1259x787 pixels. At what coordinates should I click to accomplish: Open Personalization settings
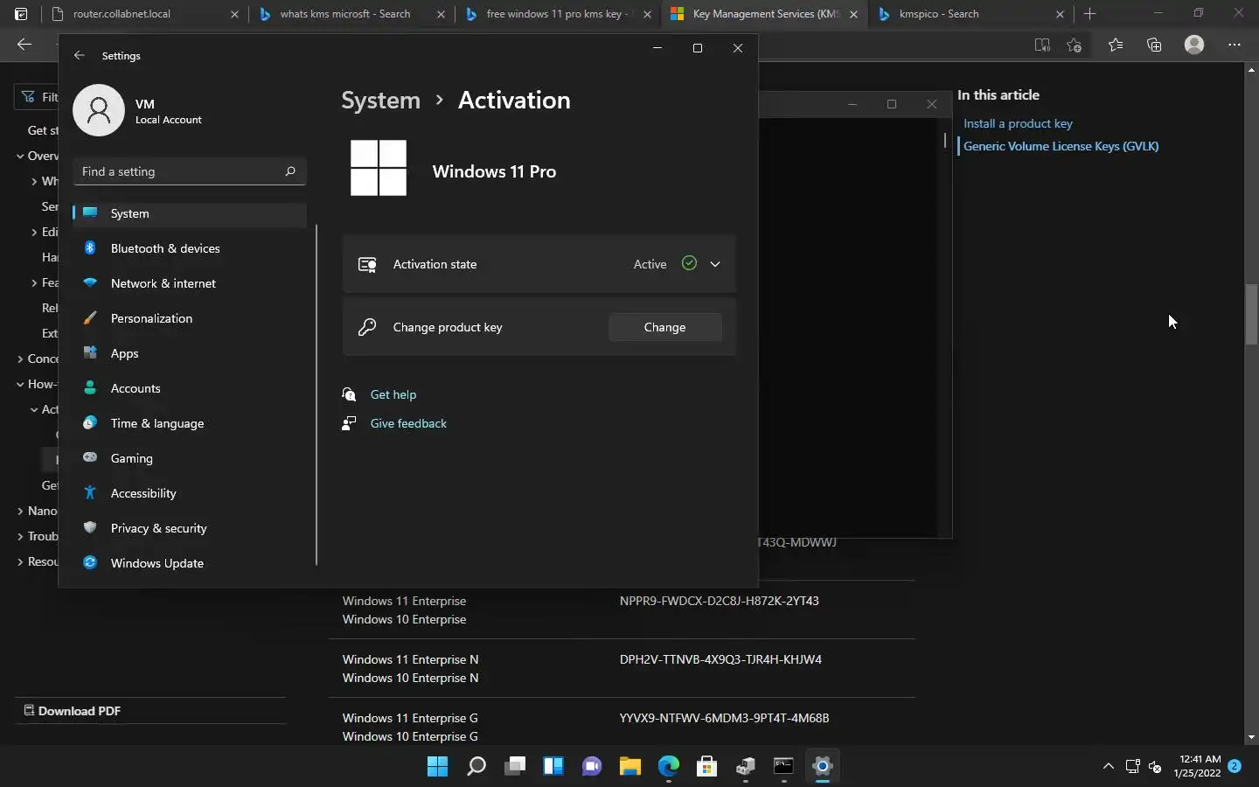(x=191, y=318)
